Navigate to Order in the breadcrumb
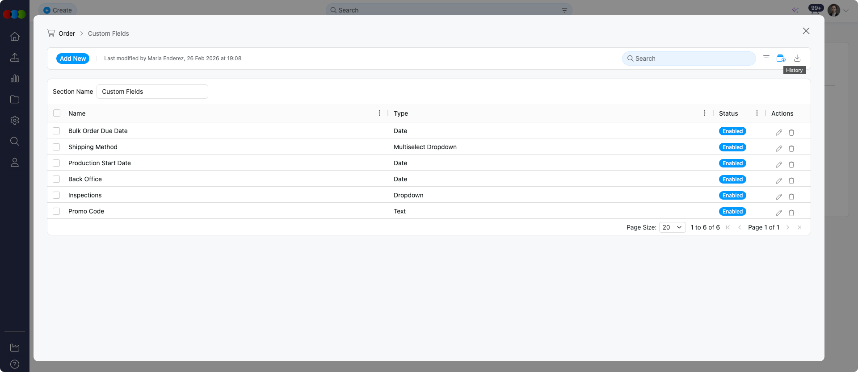Image resolution: width=858 pixels, height=372 pixels. (67, 33)
